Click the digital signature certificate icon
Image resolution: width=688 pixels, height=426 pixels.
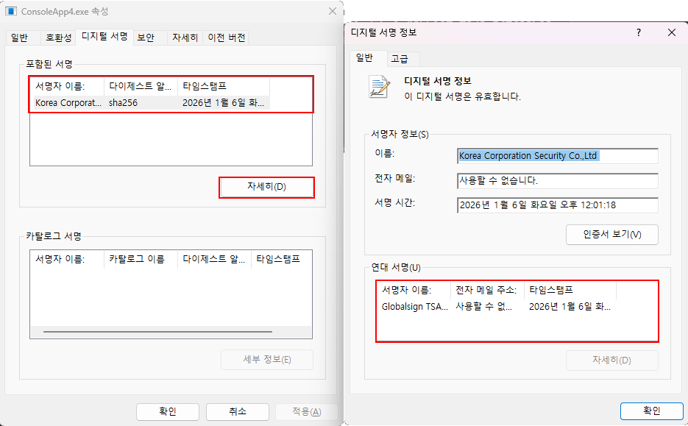coord(378,85)
